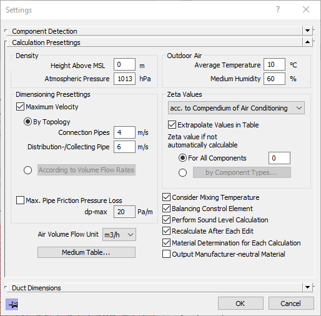Screen dimensions: 321x316
Task: Open the Zeta Values dropdown
Action: [x=236, y=108]
